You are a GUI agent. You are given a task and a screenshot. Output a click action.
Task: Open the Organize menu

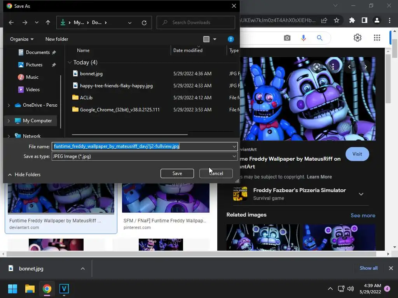pos(22,39)
